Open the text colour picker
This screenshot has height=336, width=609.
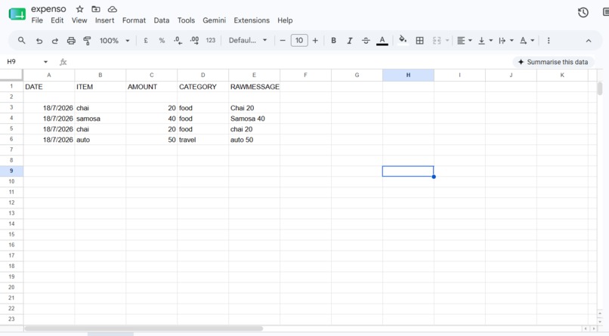tap(382, 40)
